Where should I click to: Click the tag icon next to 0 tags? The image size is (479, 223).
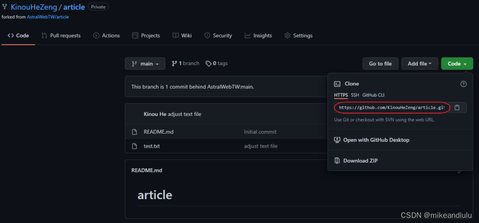point(208,64)
